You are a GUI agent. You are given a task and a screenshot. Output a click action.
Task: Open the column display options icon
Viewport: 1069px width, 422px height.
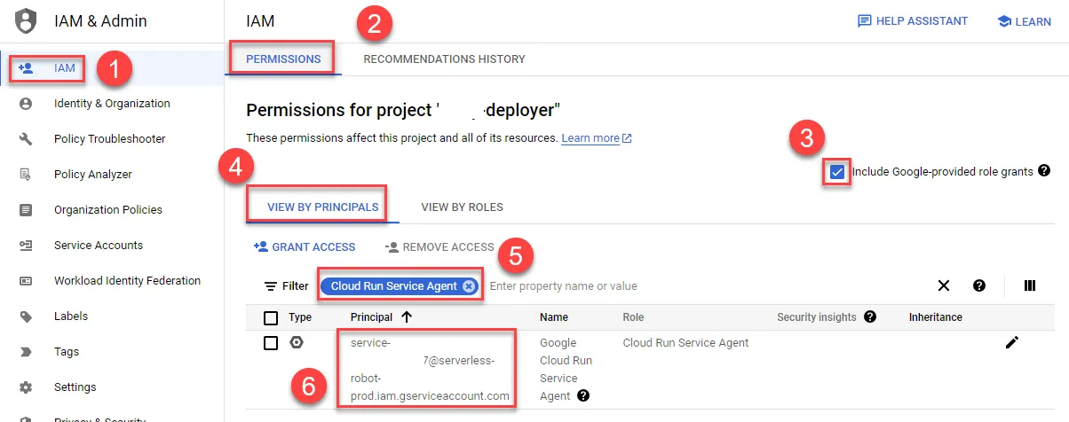click(1030, 285)
